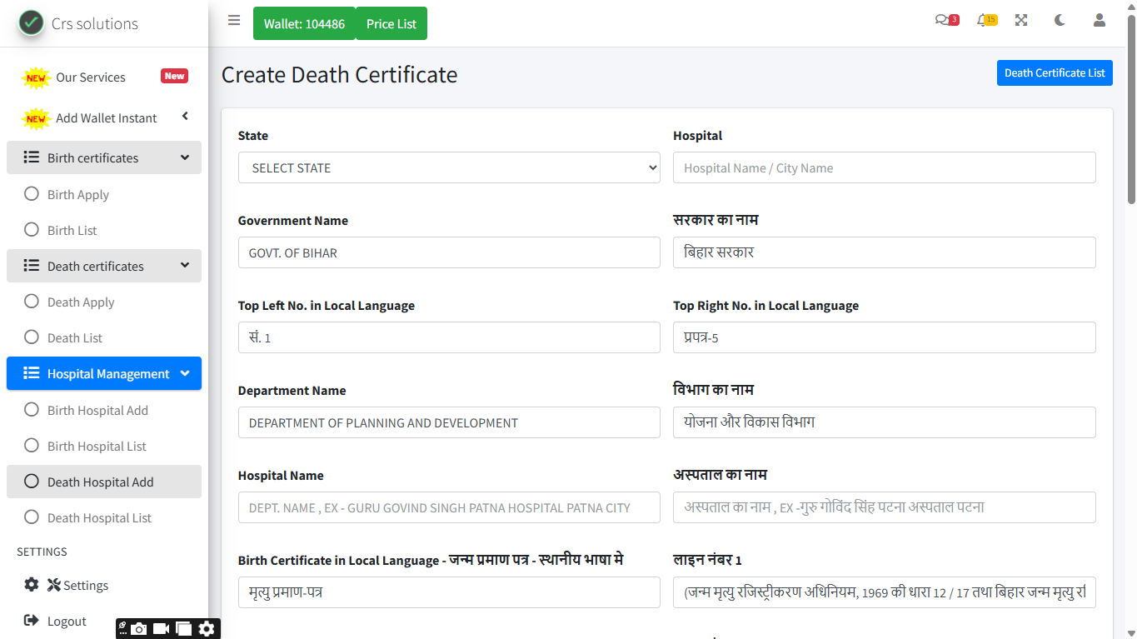1137x639 pixels.
Task: Open the user profile icon
Action: pyautogui.click(x=1100, y=21)
